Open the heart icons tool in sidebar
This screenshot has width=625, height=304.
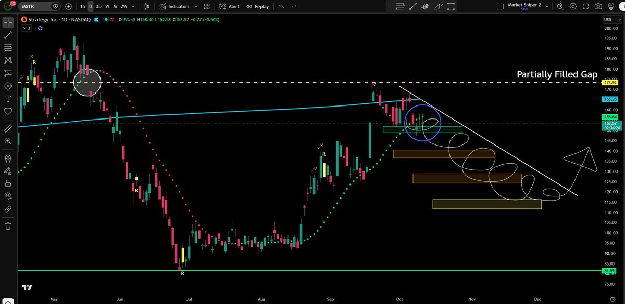pyautogui.click(x=8, y=111)
